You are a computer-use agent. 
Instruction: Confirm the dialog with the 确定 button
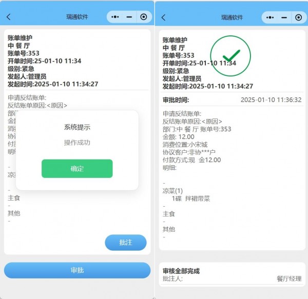click(77, 169)
